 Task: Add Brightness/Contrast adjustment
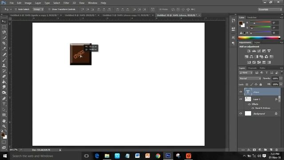point(249,51)
